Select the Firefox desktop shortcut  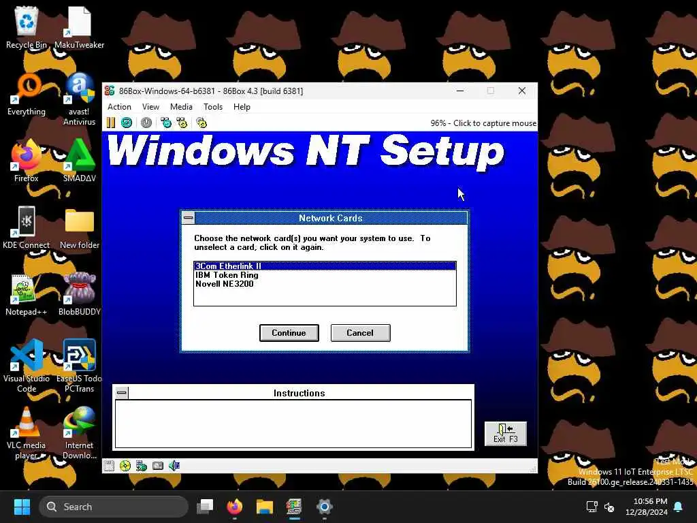(x=27, y=161)
